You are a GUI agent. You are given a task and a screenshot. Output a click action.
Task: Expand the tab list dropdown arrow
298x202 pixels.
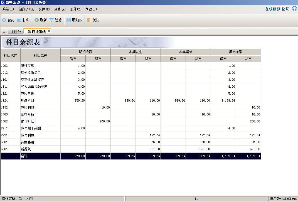click(x=4, y=32)
